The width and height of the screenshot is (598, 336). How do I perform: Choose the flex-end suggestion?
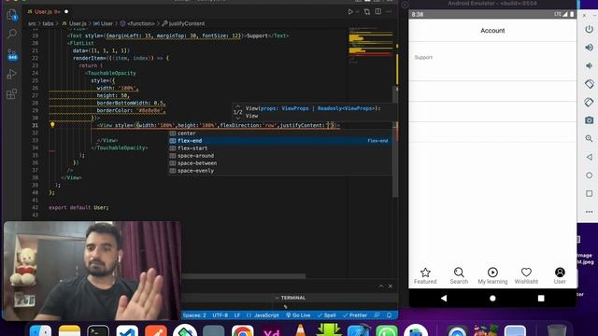click(279, 141)
